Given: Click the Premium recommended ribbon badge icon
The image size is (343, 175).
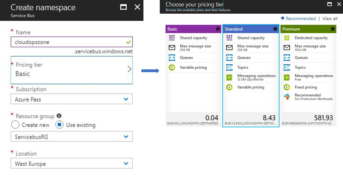Looking at the screenshot, I should click(287, 97).
